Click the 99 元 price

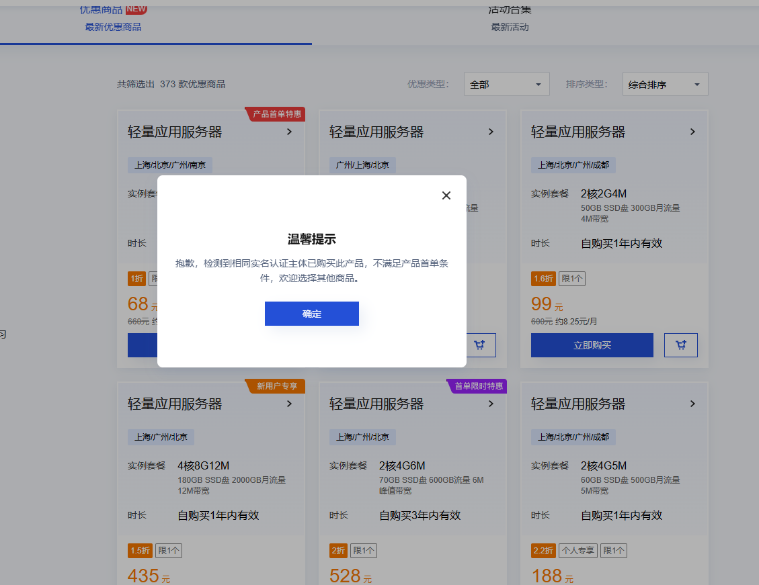547,304
